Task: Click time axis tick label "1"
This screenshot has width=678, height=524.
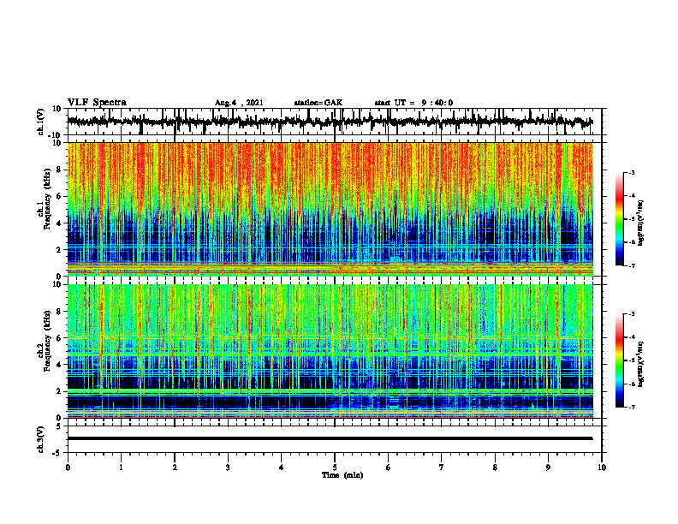Action: pos(121,467)
